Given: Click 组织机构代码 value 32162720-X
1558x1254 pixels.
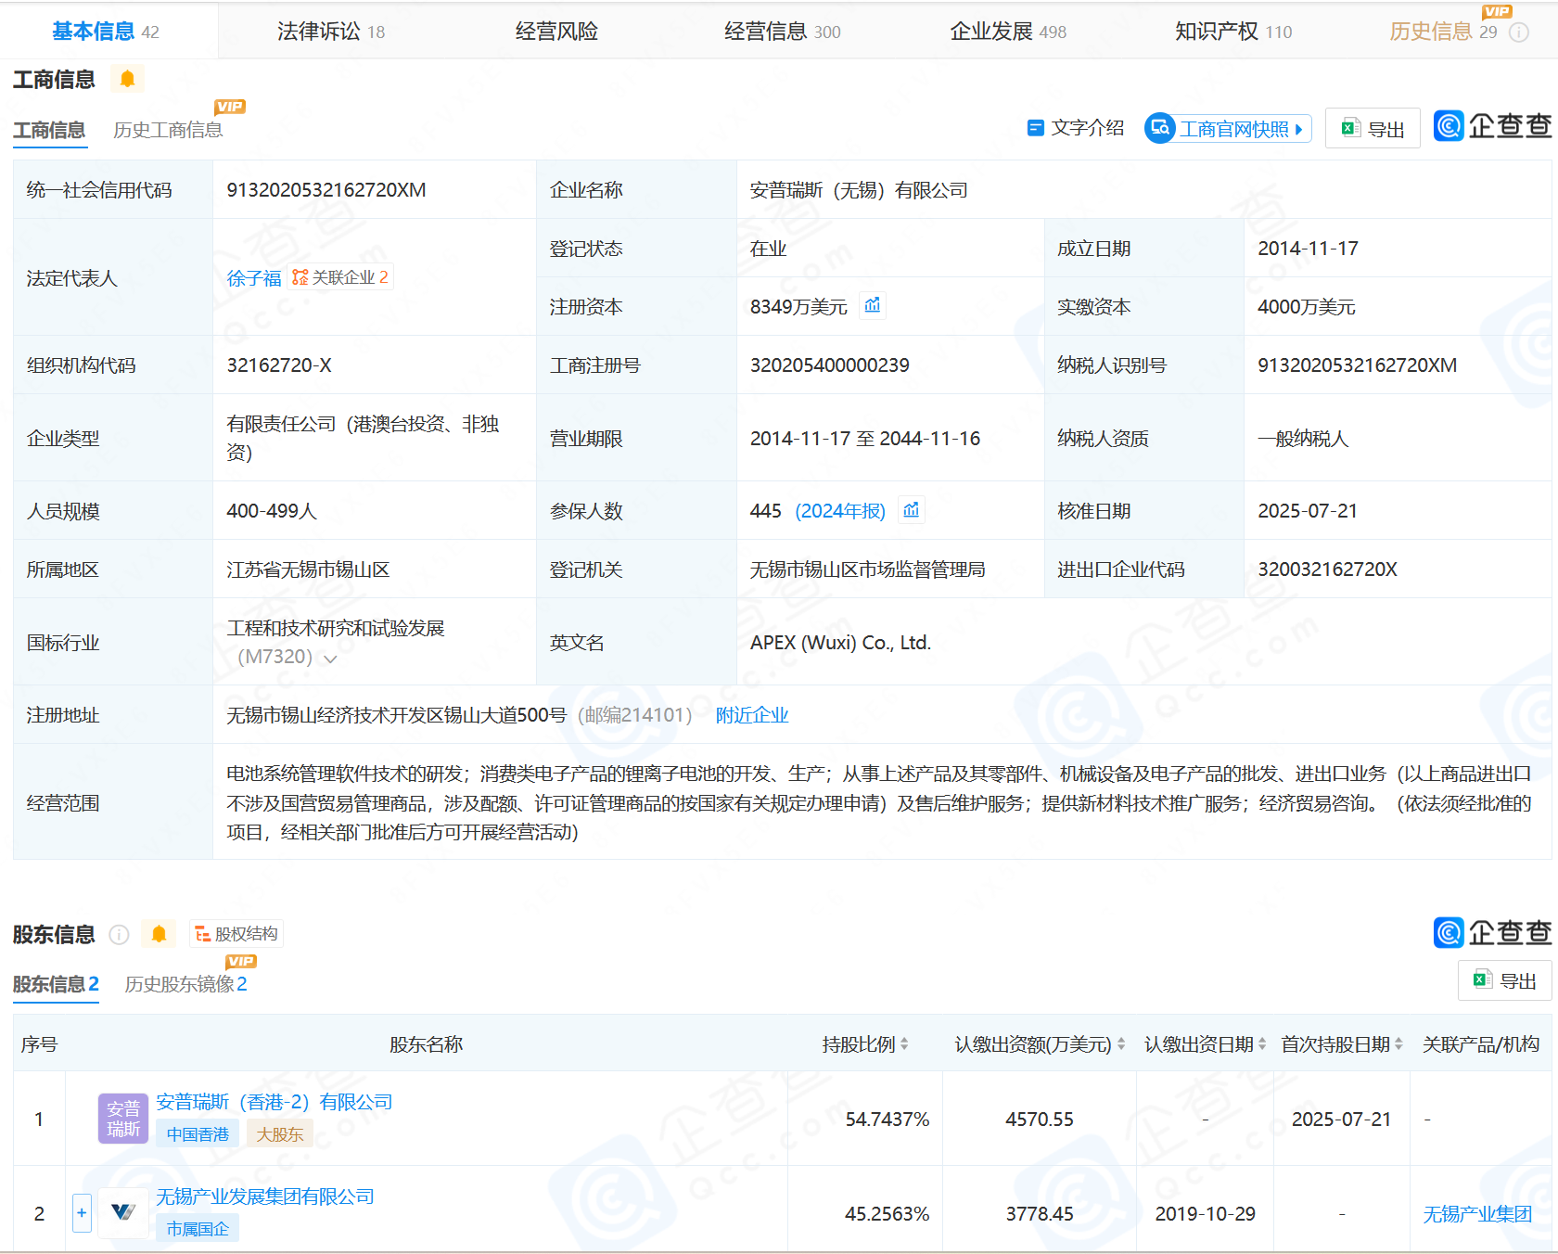Looking at the screenshot, I should [279, 365].
